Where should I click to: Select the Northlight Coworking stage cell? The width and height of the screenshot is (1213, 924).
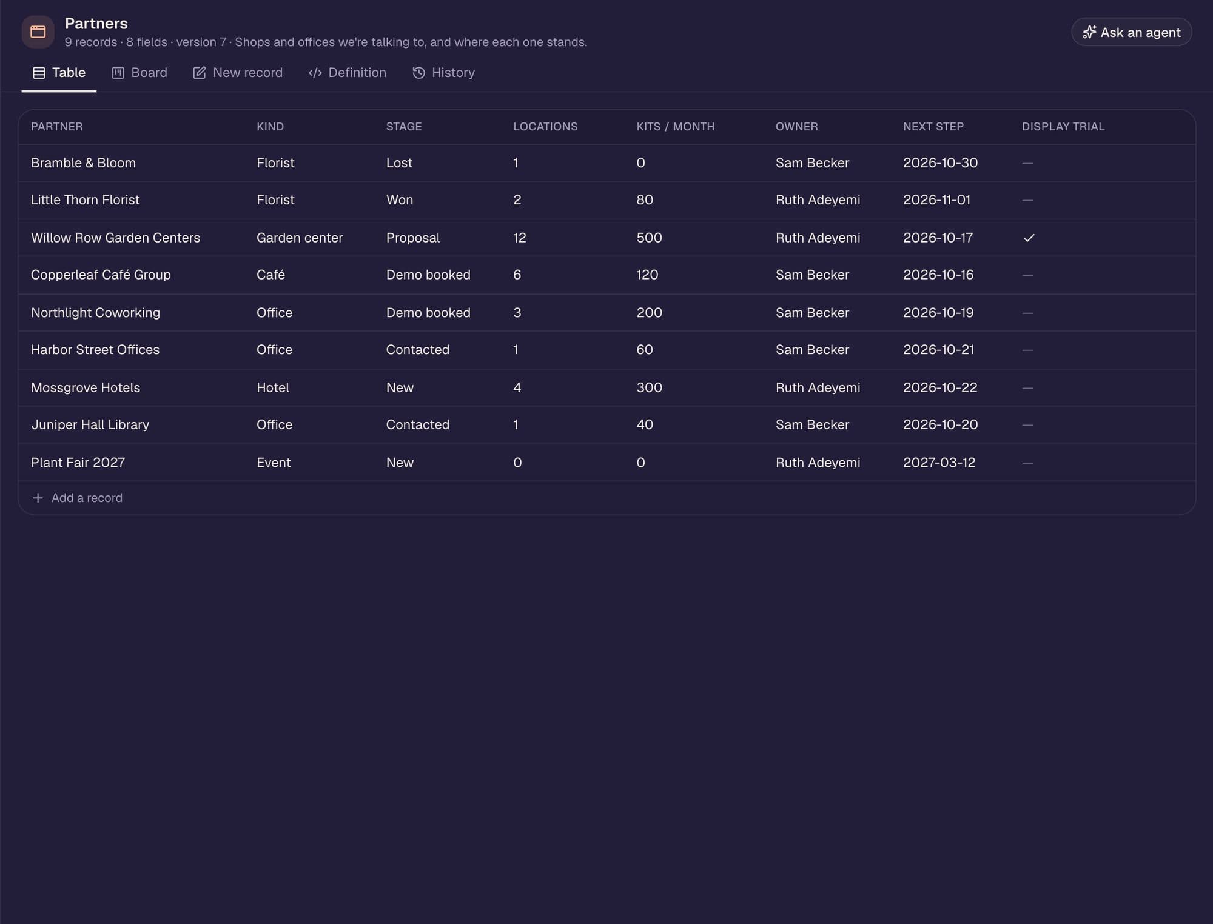[x=428, y=313]
